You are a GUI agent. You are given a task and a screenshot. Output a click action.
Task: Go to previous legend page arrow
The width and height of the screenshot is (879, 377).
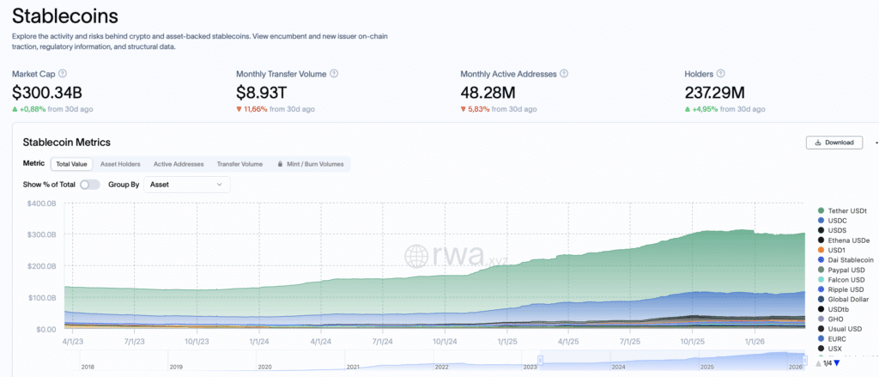[x=817, y=363]
